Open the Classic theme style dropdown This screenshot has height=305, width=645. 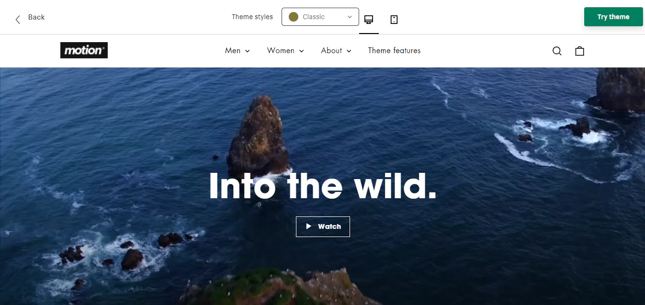pos(320,16)
